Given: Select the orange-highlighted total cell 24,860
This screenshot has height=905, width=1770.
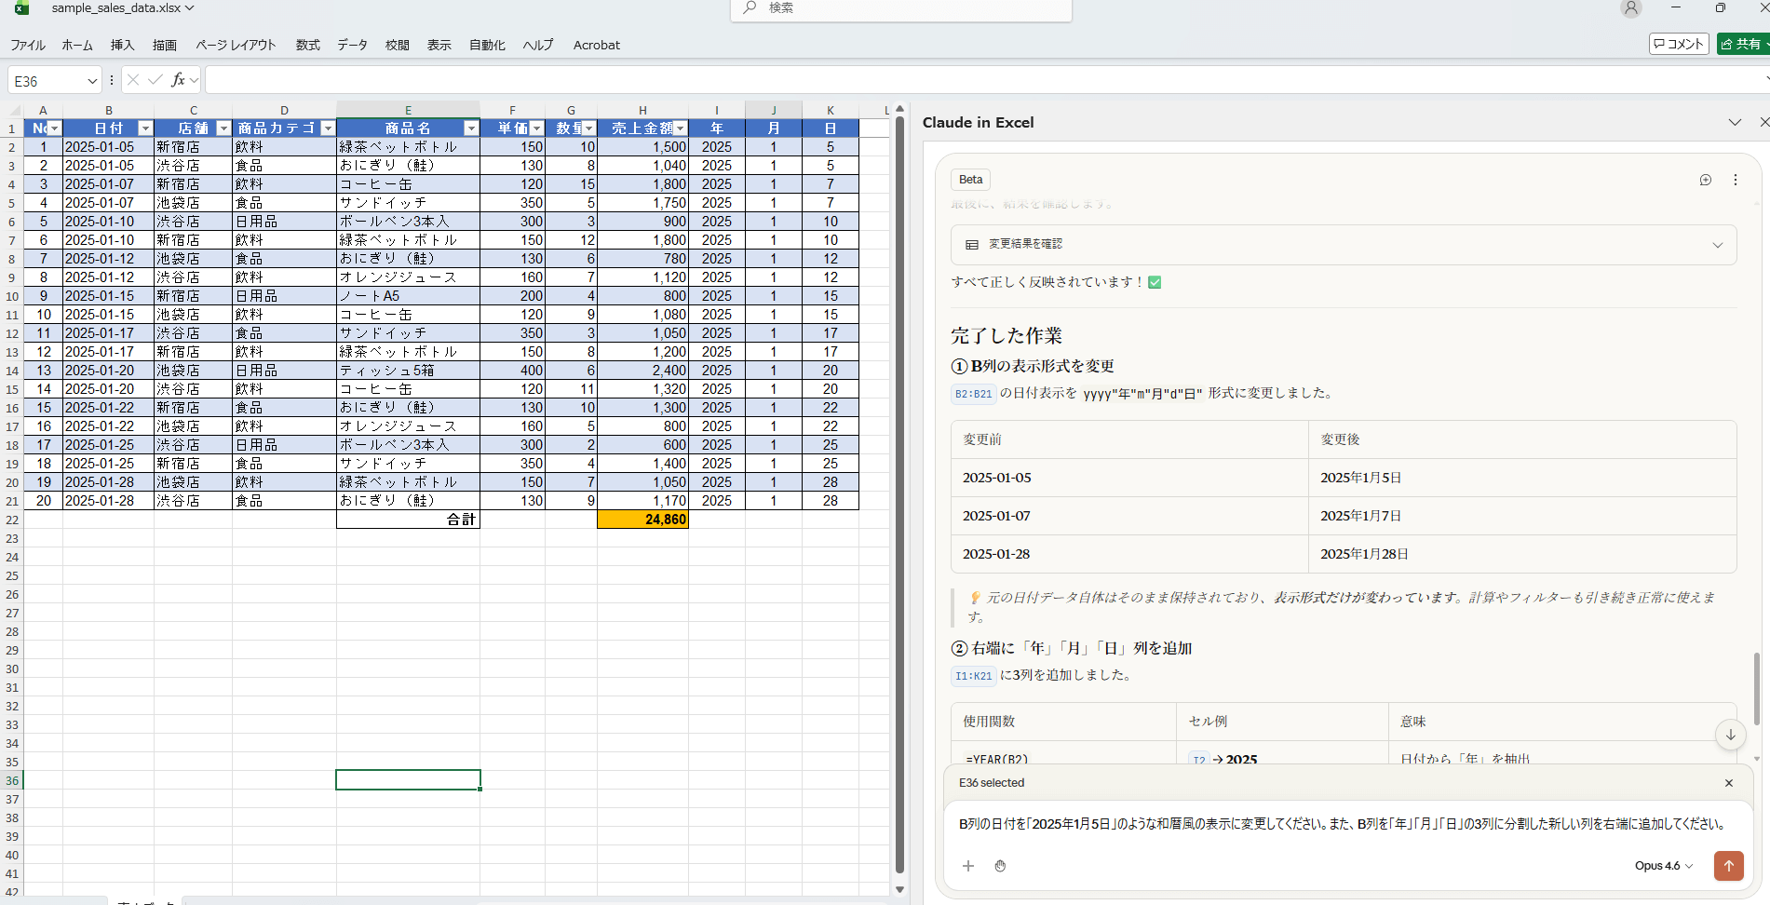Looking at the screenshot, I should 642,520.
